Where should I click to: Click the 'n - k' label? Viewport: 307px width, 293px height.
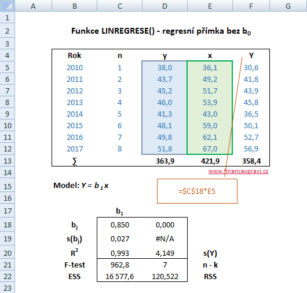(210, 265)
